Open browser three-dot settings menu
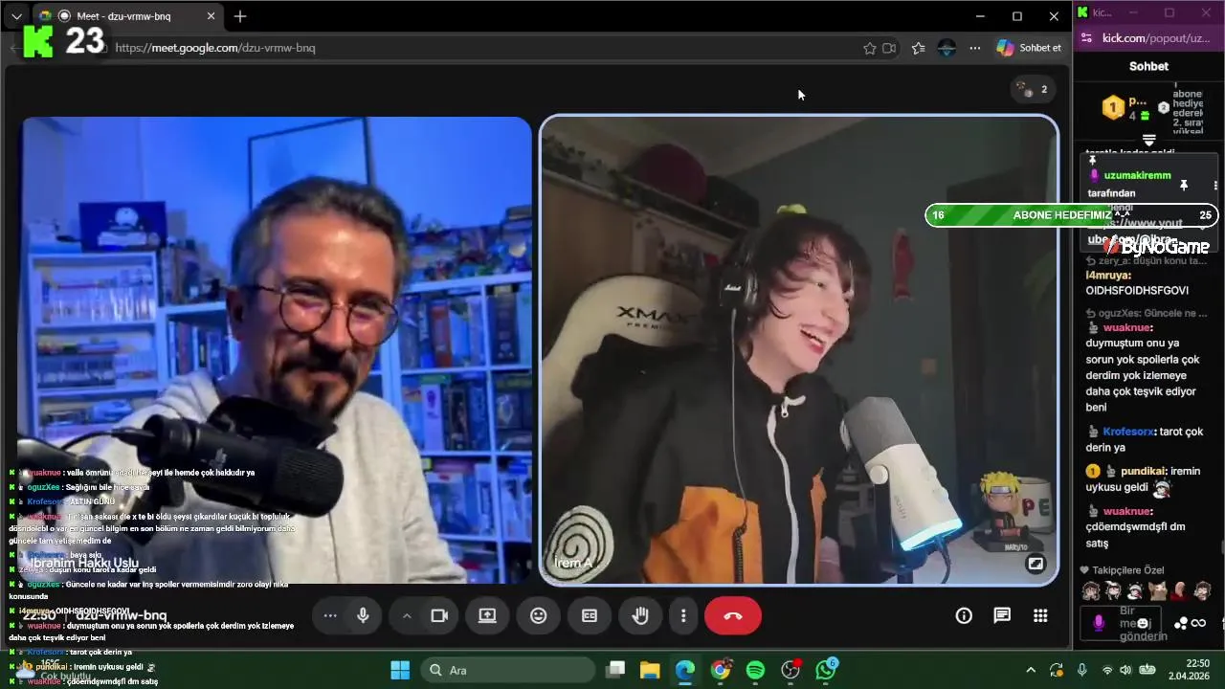 coord(975,48)
